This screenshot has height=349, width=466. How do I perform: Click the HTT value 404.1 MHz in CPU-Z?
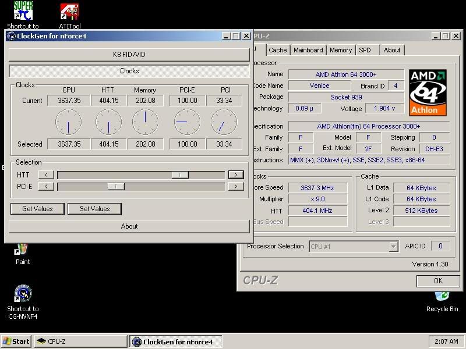(317, 211)
